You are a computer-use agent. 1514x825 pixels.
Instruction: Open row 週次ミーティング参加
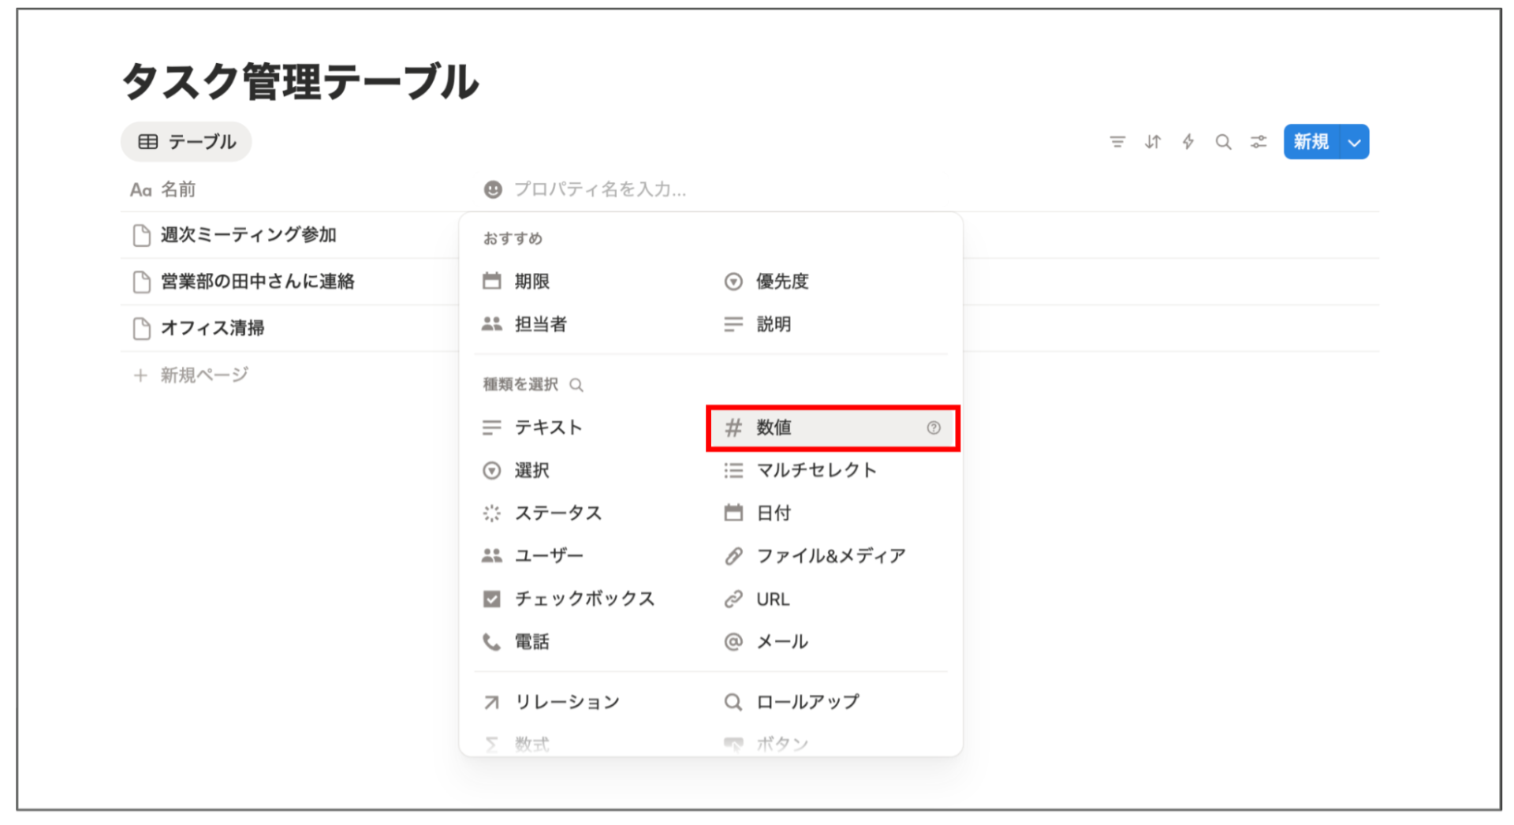[x=248, y=235]
